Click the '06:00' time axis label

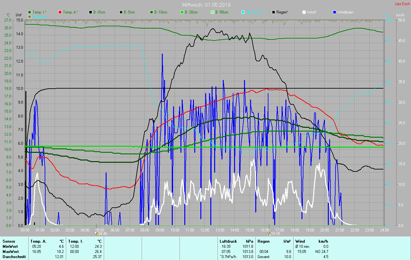[115, 230]
